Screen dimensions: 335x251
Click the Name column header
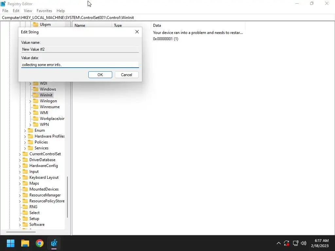(80, 25)
